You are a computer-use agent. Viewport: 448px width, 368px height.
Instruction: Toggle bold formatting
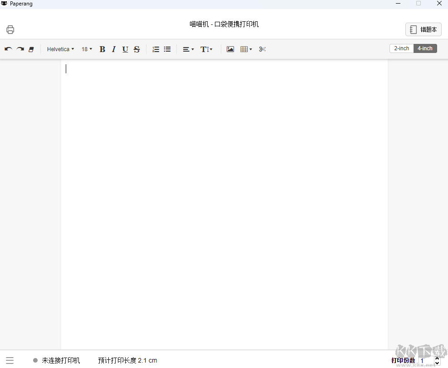coord(102,49)
